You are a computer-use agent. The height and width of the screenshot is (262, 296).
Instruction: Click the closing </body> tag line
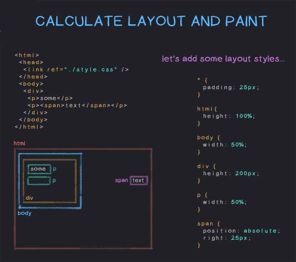pyautogui.click(x=33, y=120)
